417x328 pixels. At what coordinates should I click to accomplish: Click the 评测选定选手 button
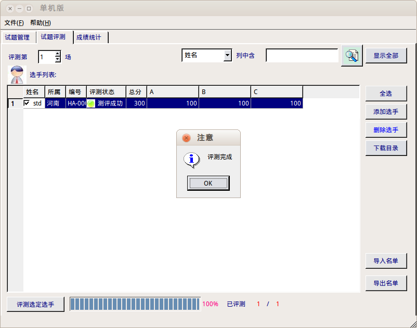[x=35, y=304]
